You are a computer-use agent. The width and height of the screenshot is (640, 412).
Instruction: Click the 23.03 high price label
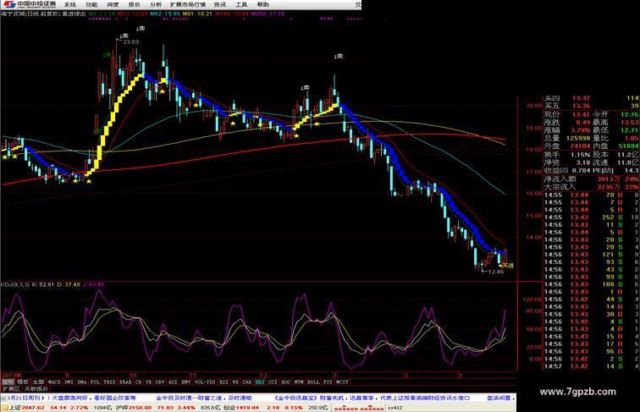coord(131,41)
